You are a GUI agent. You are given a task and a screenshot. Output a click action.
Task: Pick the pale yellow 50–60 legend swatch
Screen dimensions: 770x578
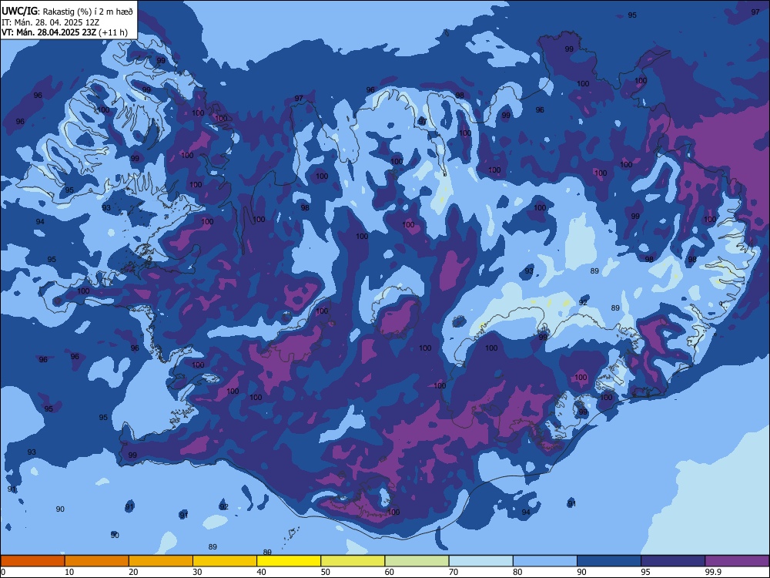click(x=353, y=561)
